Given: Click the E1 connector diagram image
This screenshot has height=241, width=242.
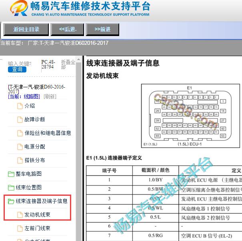Looking at the screenshot, I should 190,116.
